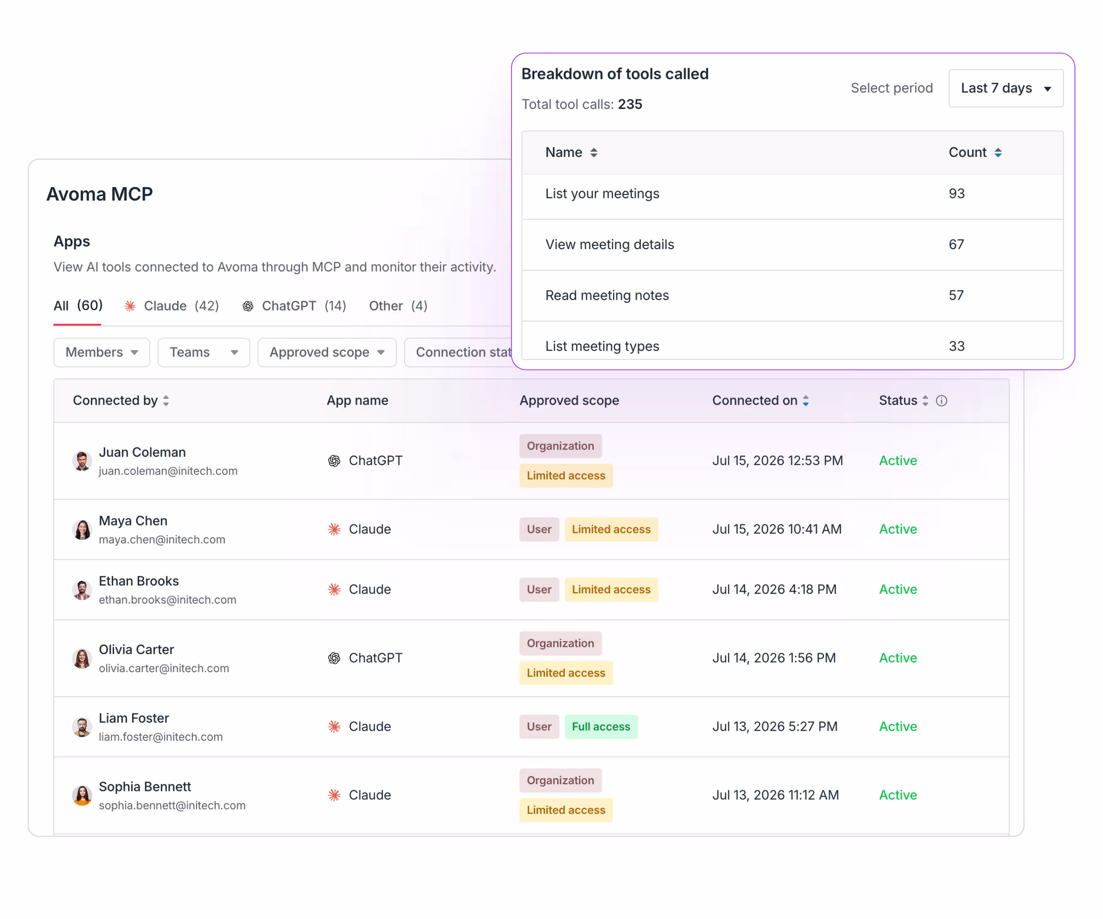Switch to the ChatGPT (14) tab

point(294,306)
